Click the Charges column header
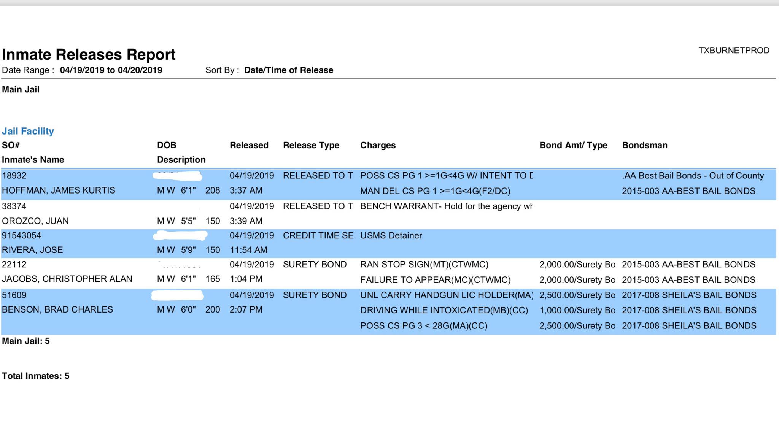Screen dimensions: 779x438 point(378,145)
